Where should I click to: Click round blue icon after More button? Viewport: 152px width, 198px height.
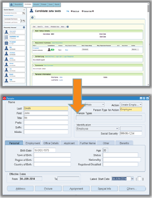pos(67,27)
